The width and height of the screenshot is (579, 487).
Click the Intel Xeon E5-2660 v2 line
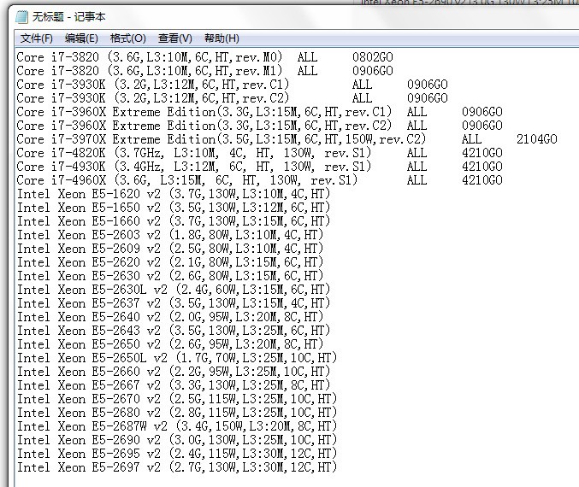pyautogui.click(x=174, y=371)
